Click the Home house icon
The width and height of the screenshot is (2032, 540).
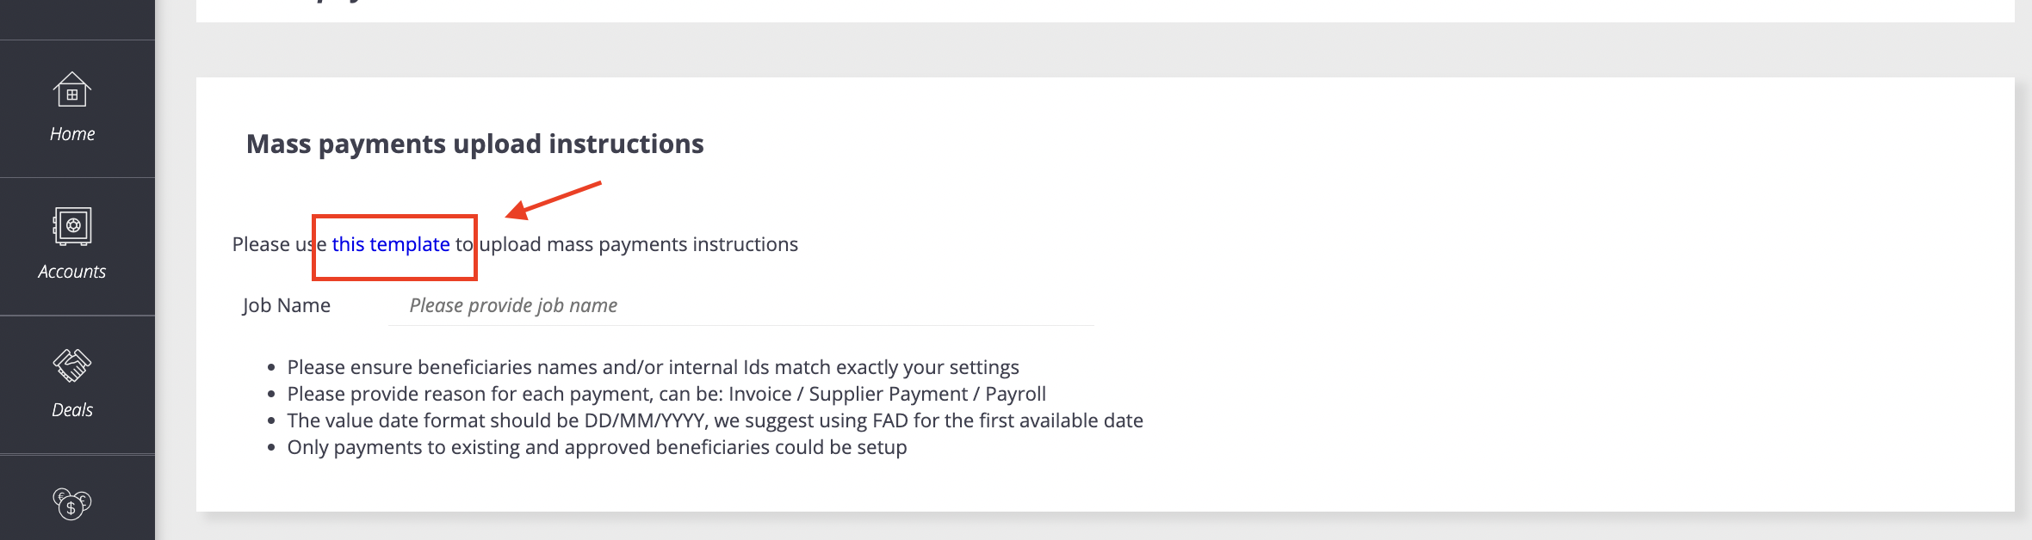pyautogui.click(x=72, y=89)
